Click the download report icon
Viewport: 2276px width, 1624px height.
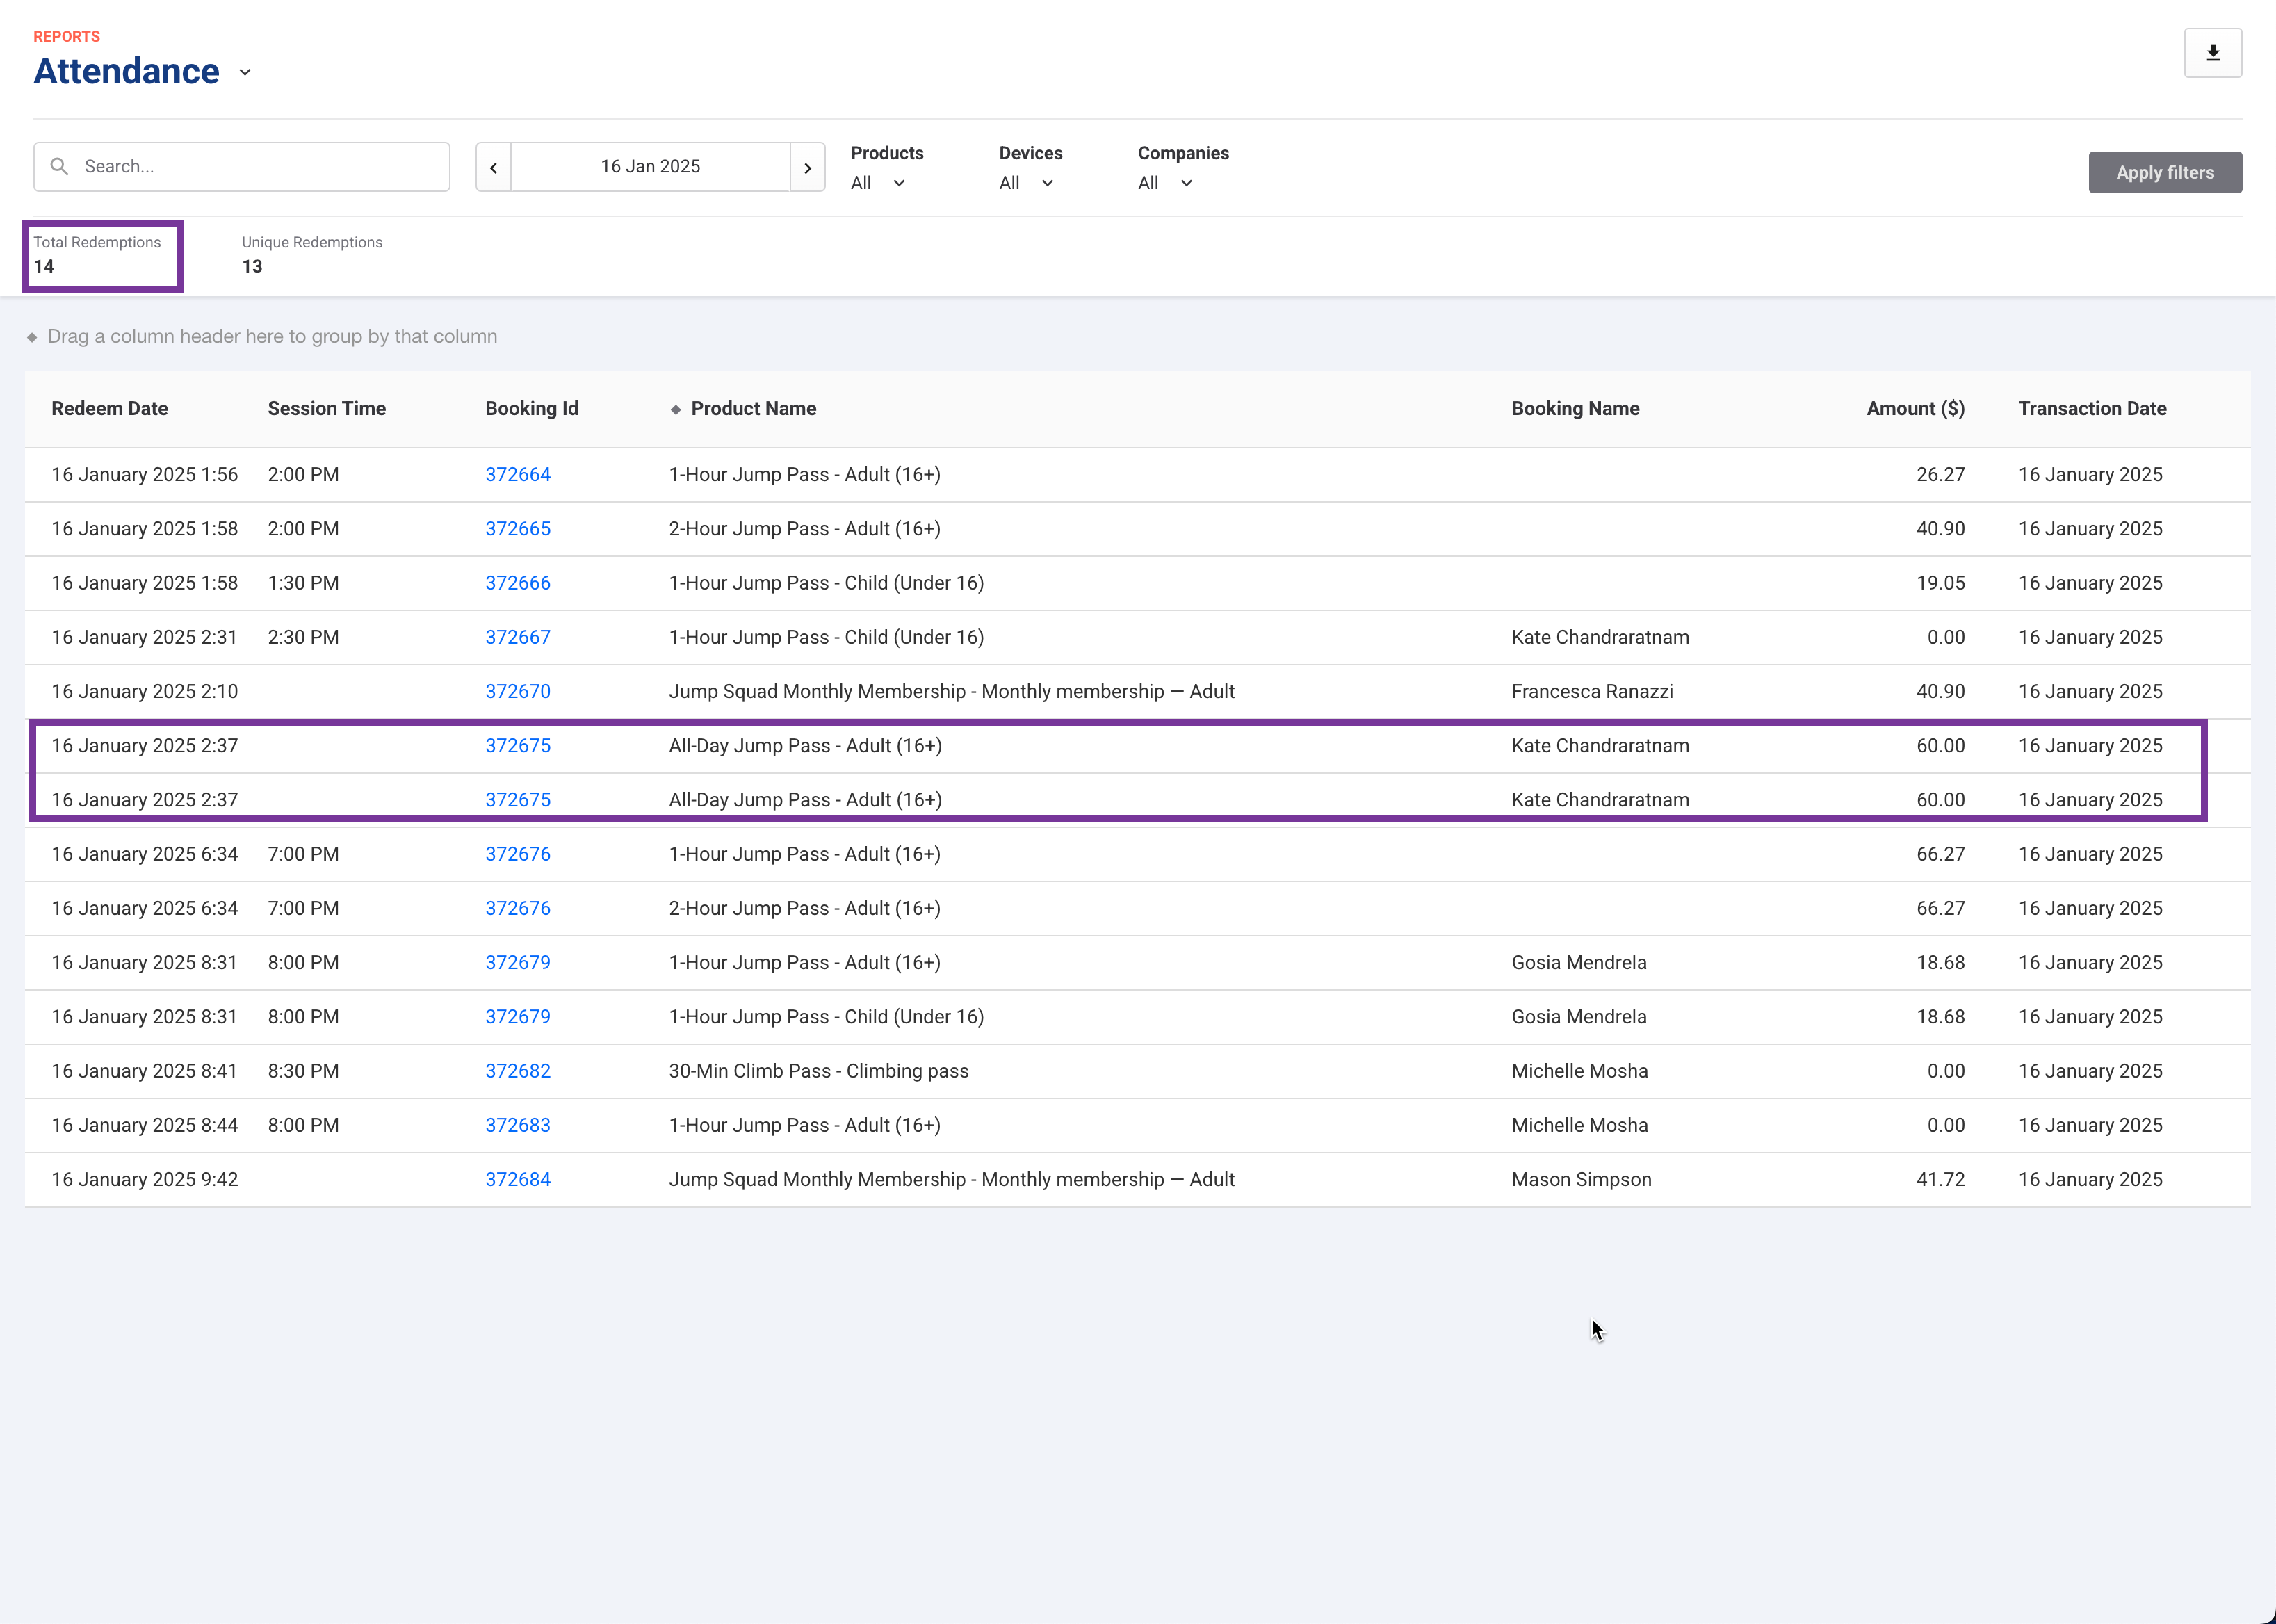[2212, 53]
